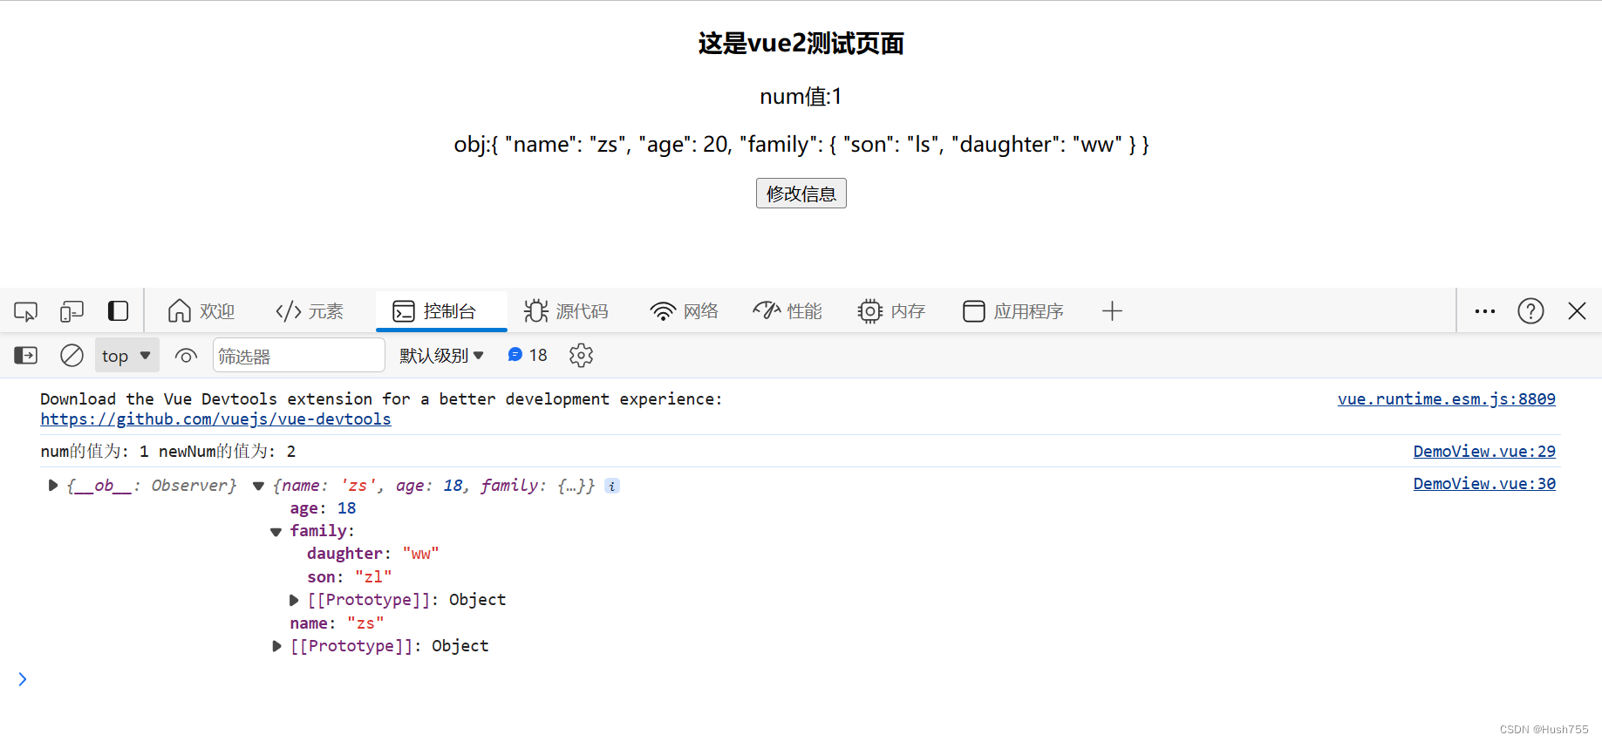Open the 源代码 sources tab

point(566,311)
